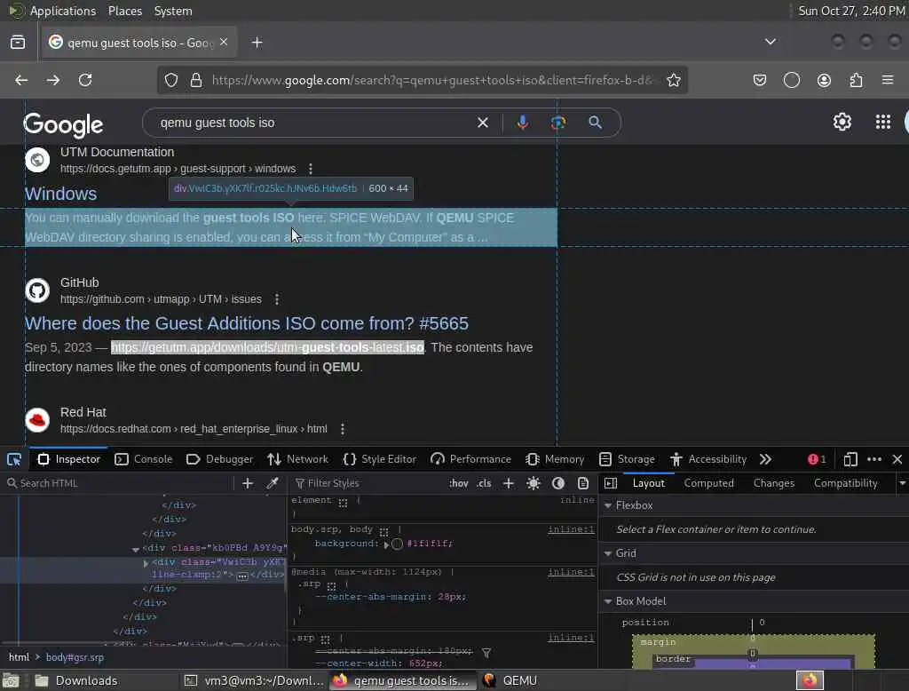Switch to the Console tab
This screenshot has height=691, width=909.
click(144, 459)
